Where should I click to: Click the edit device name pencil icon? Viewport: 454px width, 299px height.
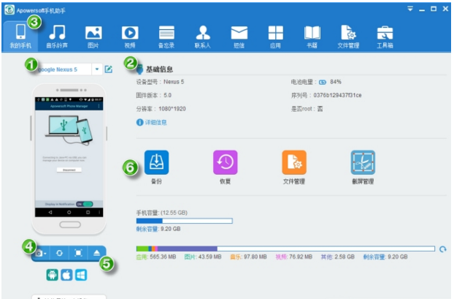pos(109,69)
